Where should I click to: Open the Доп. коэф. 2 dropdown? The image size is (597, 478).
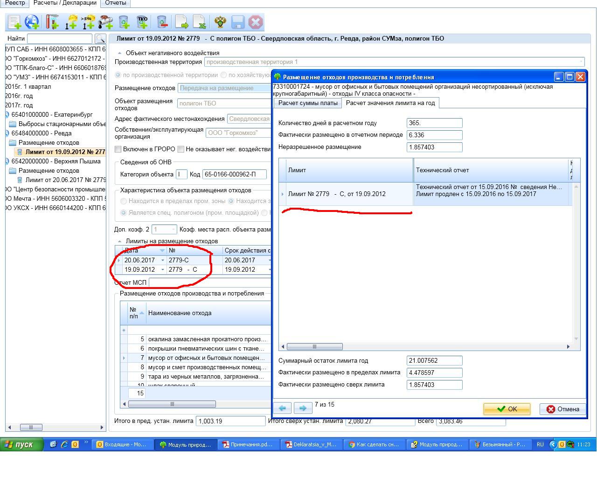pyautogui.click(x=173, y=230)
